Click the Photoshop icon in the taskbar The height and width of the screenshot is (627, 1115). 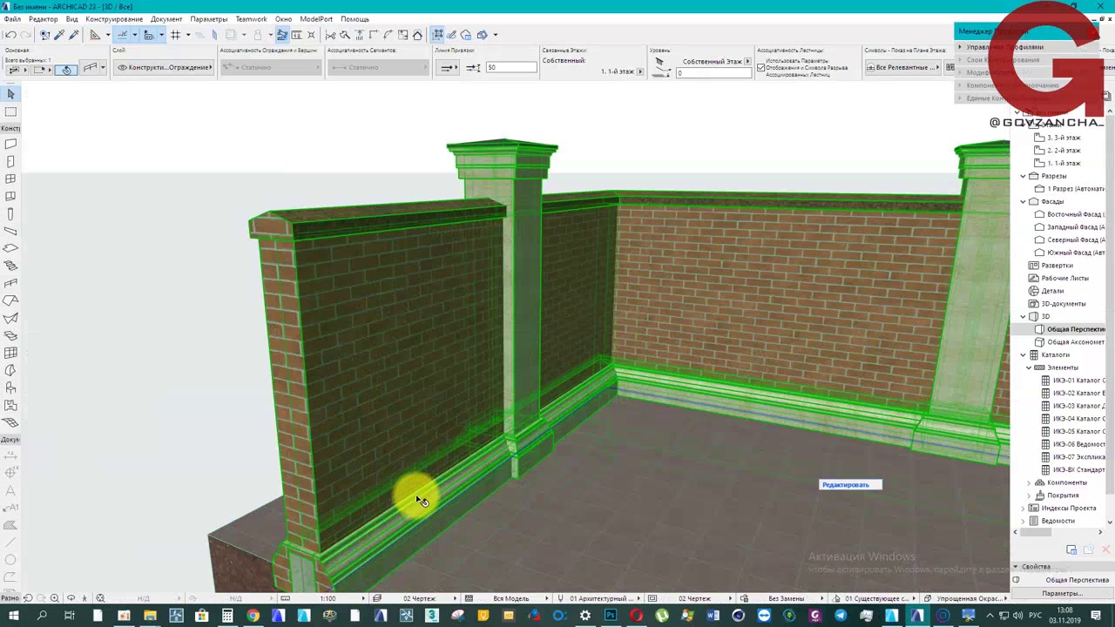(x=611, y=616)
